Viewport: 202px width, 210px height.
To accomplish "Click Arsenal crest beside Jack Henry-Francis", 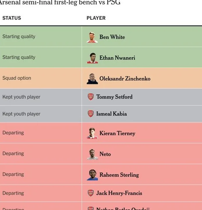I will (x=90, y=193).
